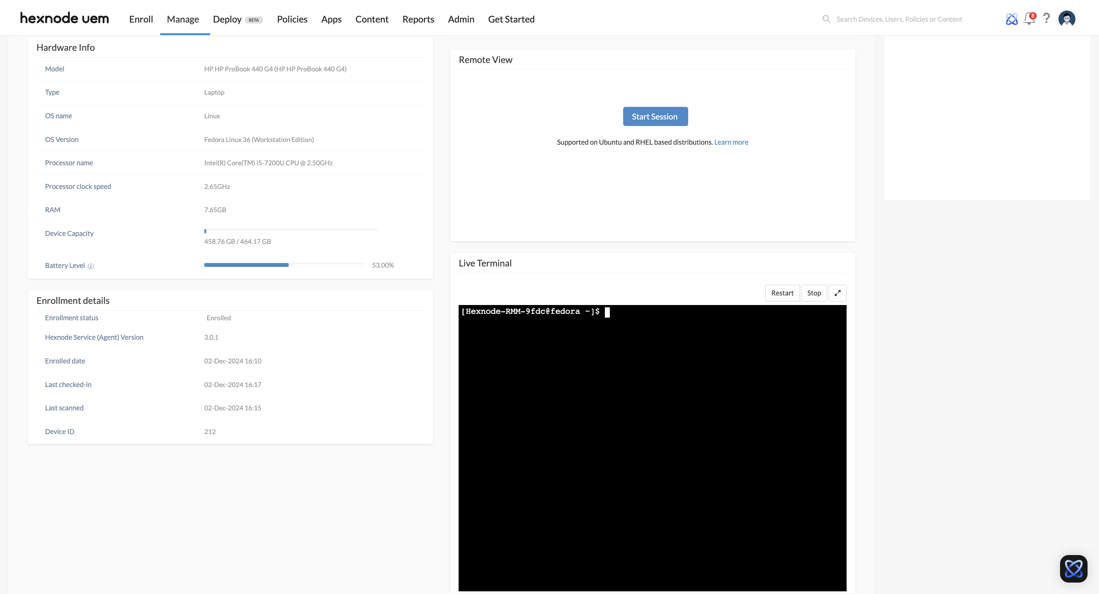This screenshot has height=594, width=1099.
Task: Select the HP ProBook 440 G4 model value
Action: click(x=275, y=69)
